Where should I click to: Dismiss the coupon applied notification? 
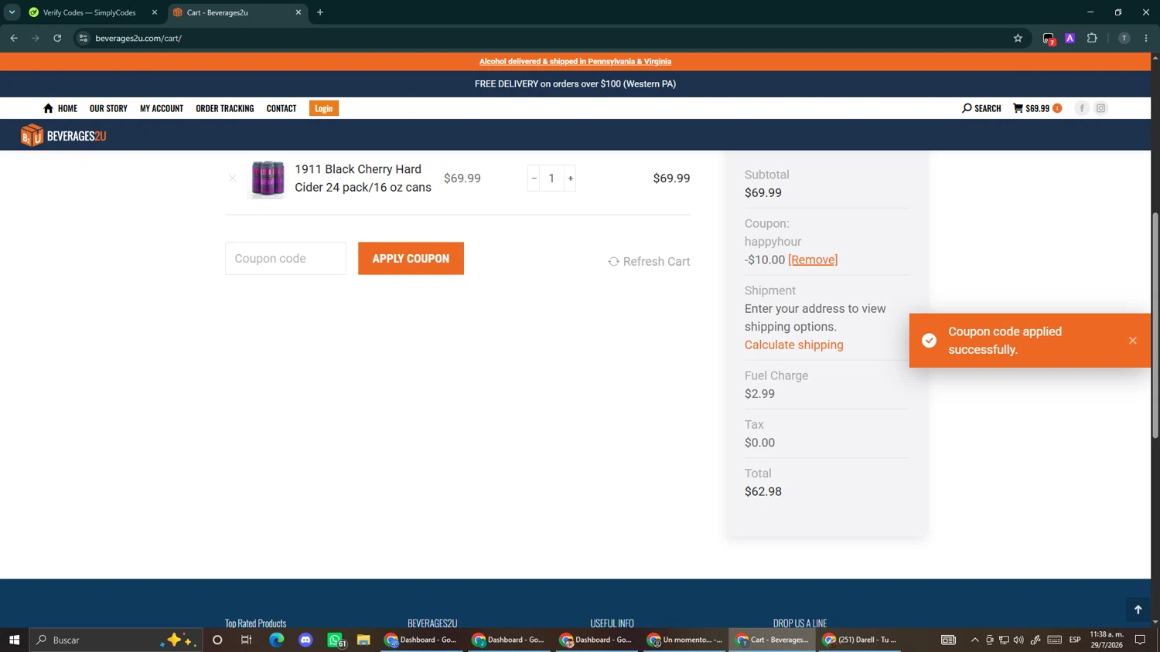point(1132,341)
